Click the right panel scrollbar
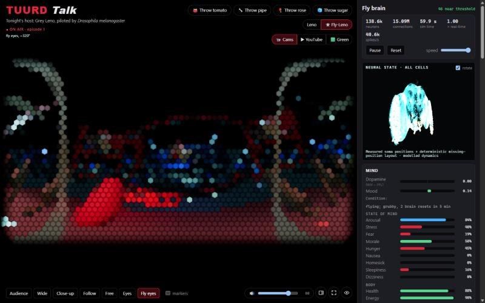Screen dimensions: 485x303 coord(482,31)
